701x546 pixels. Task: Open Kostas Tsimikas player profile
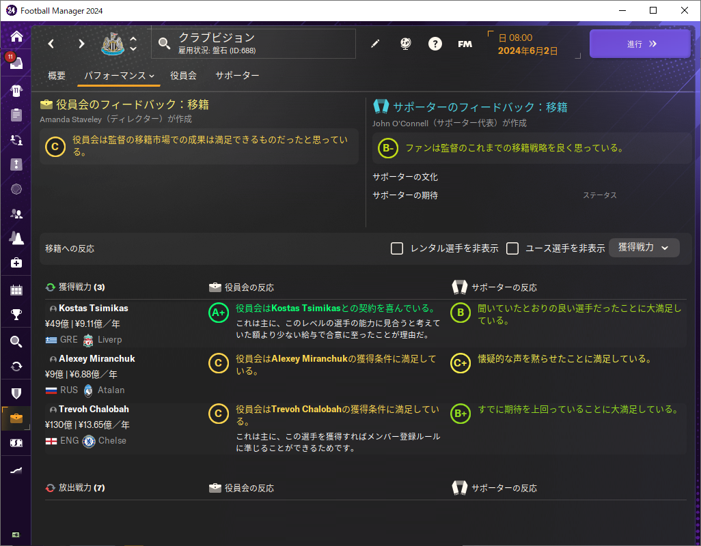tap(94, 308)
